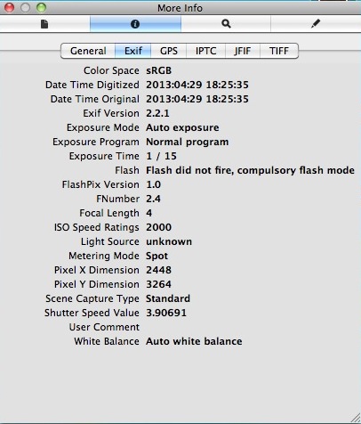
Task: Click the Normal program value
Action: tap(188, 142)
